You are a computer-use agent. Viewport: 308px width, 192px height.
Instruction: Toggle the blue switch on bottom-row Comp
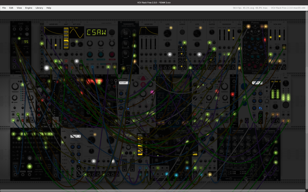[79, 162]
